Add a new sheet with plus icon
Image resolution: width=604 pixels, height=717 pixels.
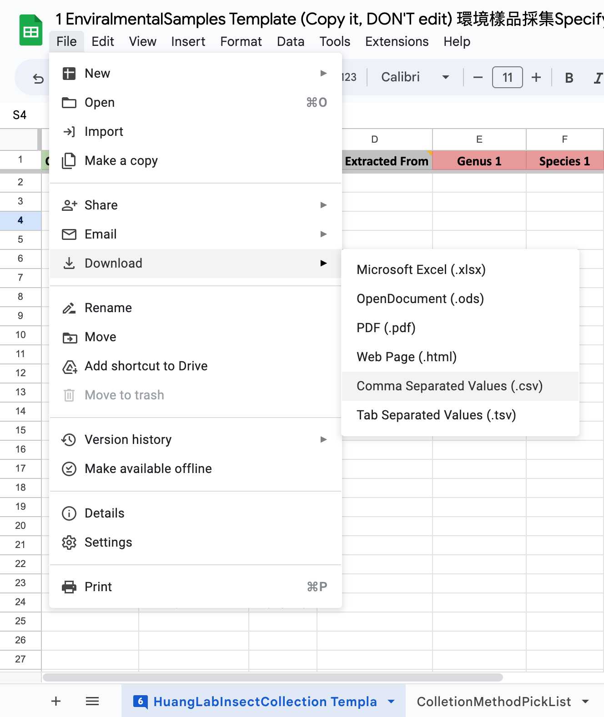click(x=56, y=701)
